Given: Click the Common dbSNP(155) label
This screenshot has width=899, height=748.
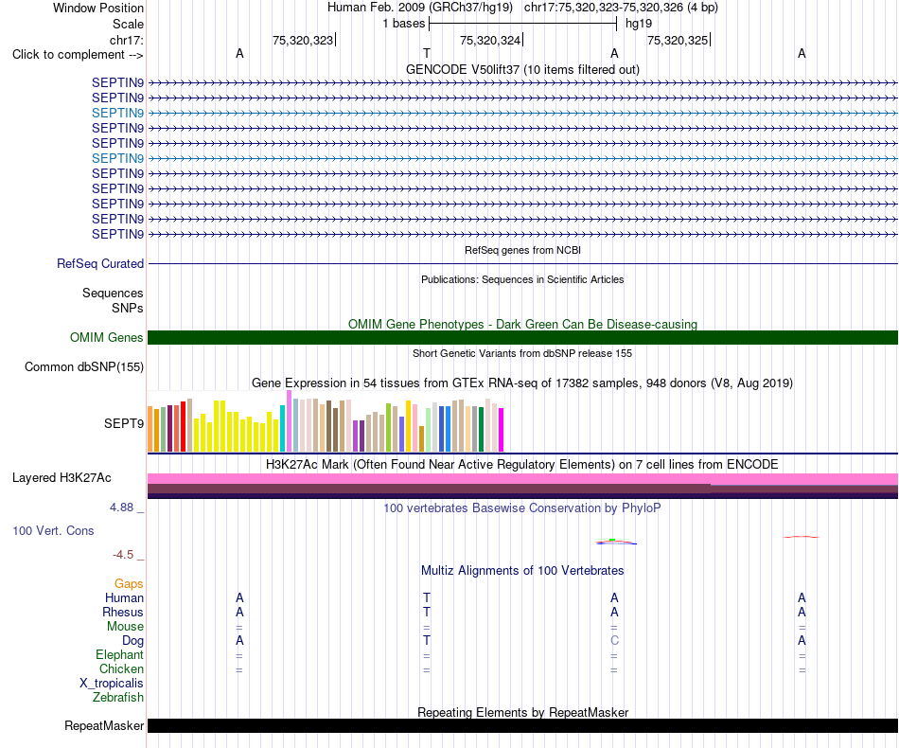Looking at the screenshot, I should click(83, 367).
